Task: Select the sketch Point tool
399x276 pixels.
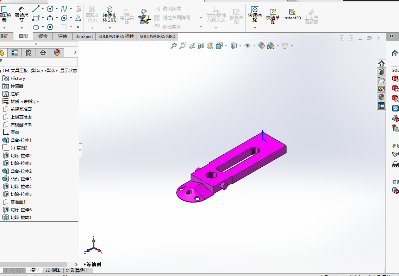Action: 78,27
